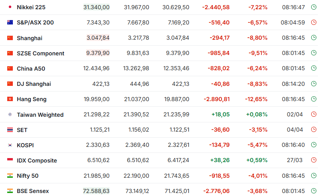
Task: Click the South Korea flag beside KOSPI
Action: pyautogui.click(x=10, y=145)
